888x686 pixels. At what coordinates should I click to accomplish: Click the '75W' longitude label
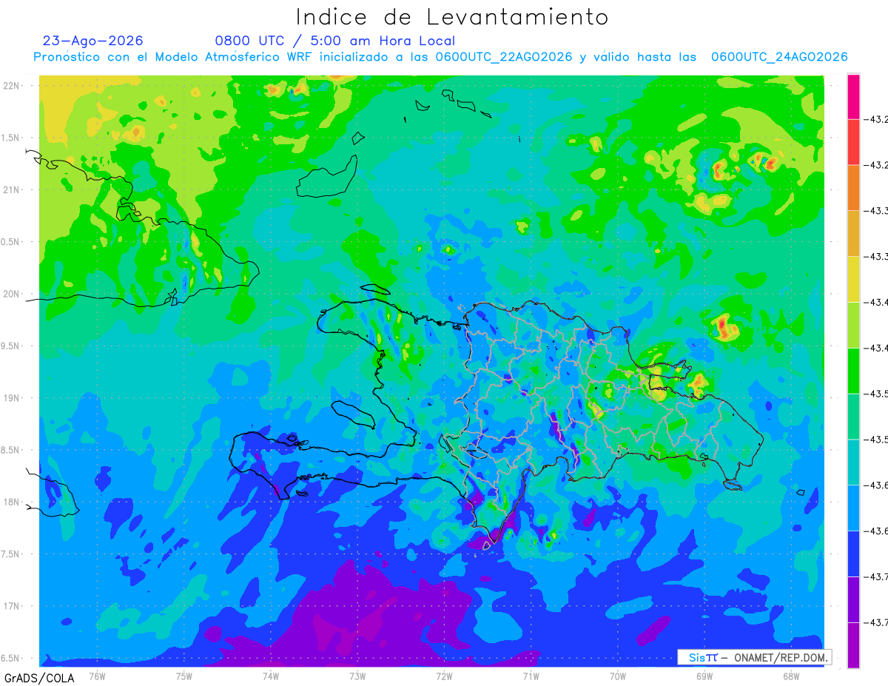tap(184, 676)
